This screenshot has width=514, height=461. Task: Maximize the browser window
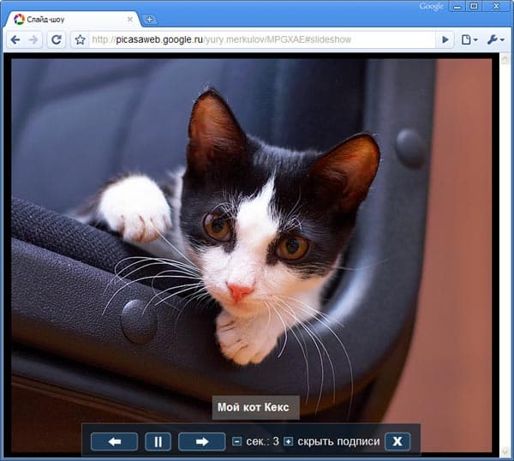(x=474, y=7)
